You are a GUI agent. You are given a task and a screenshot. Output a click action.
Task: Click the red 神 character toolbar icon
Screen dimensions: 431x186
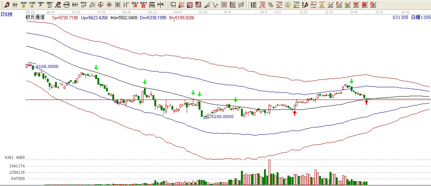point(135,5)
